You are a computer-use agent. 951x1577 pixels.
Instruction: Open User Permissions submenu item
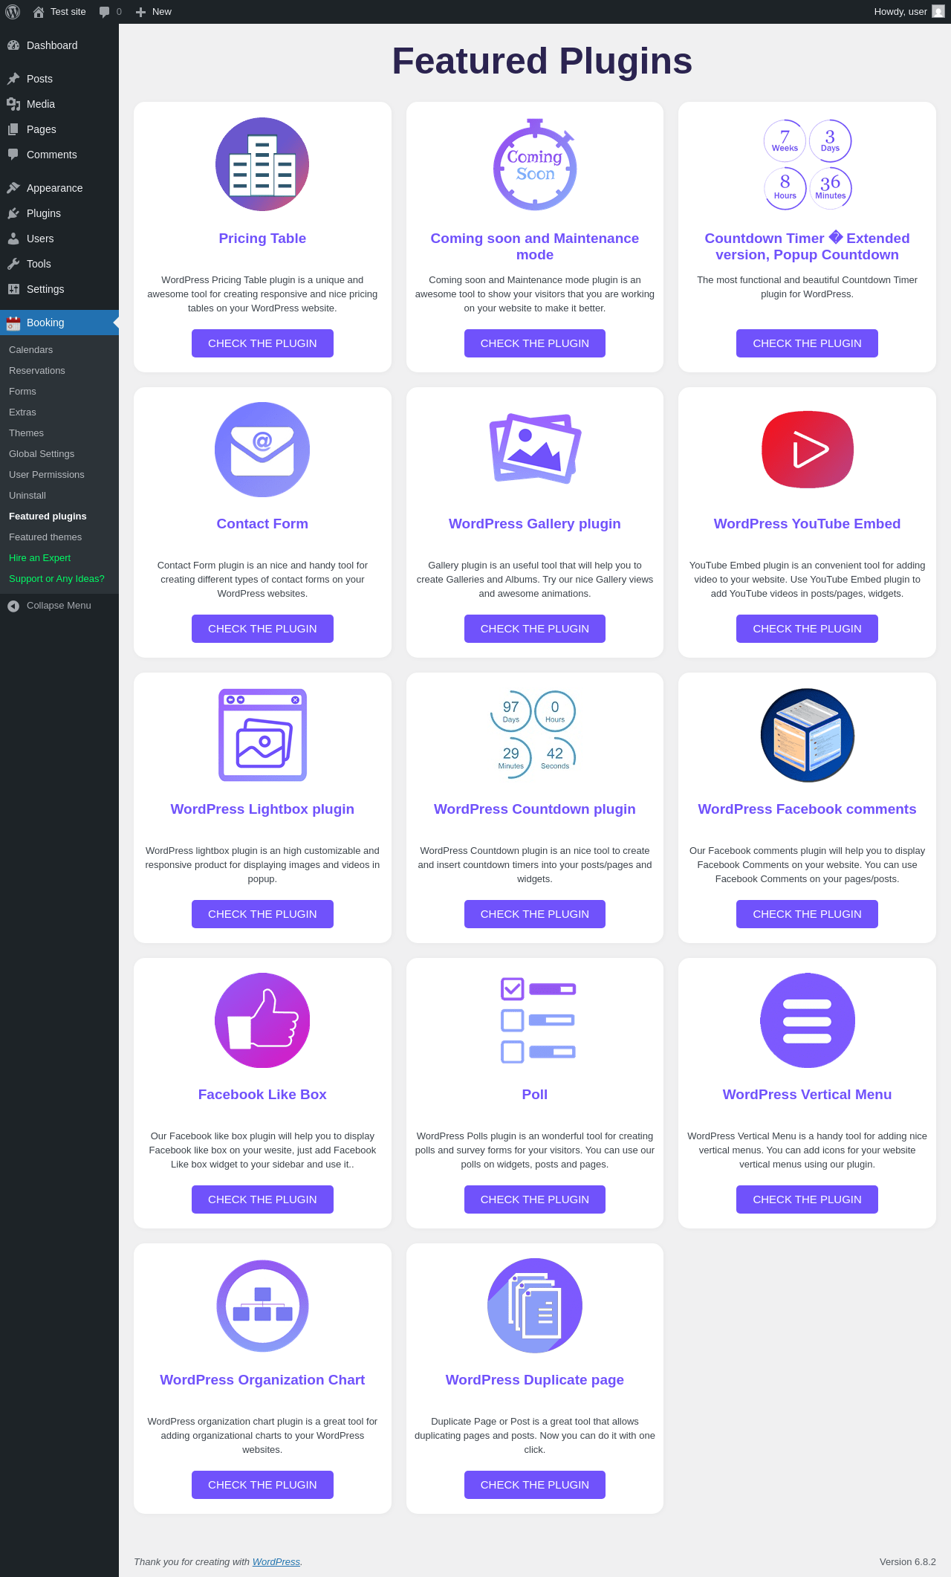(x=47, y=475)
